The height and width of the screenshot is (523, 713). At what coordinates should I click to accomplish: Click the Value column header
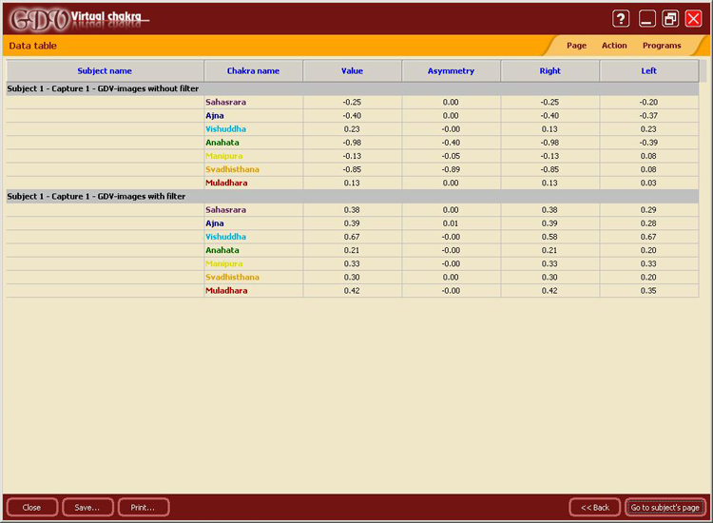pyautogui.click(x=352, y=70)
